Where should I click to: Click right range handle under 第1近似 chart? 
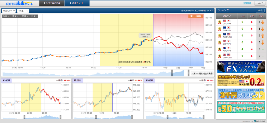coord(60,117)
